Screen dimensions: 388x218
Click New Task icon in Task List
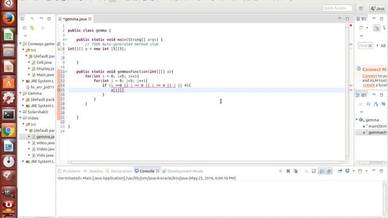click(x=361, y=28)
